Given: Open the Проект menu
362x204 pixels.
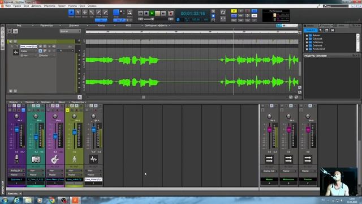Looking at the screenshot, I should 62,6.
